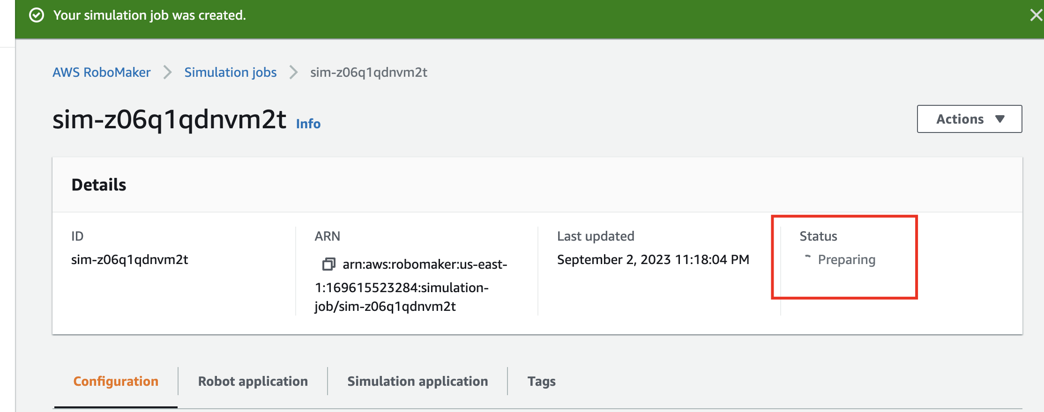This screenshot has width=1044, height=412.
Task: Switch to the Robot application tab
Action: point(253,381)
